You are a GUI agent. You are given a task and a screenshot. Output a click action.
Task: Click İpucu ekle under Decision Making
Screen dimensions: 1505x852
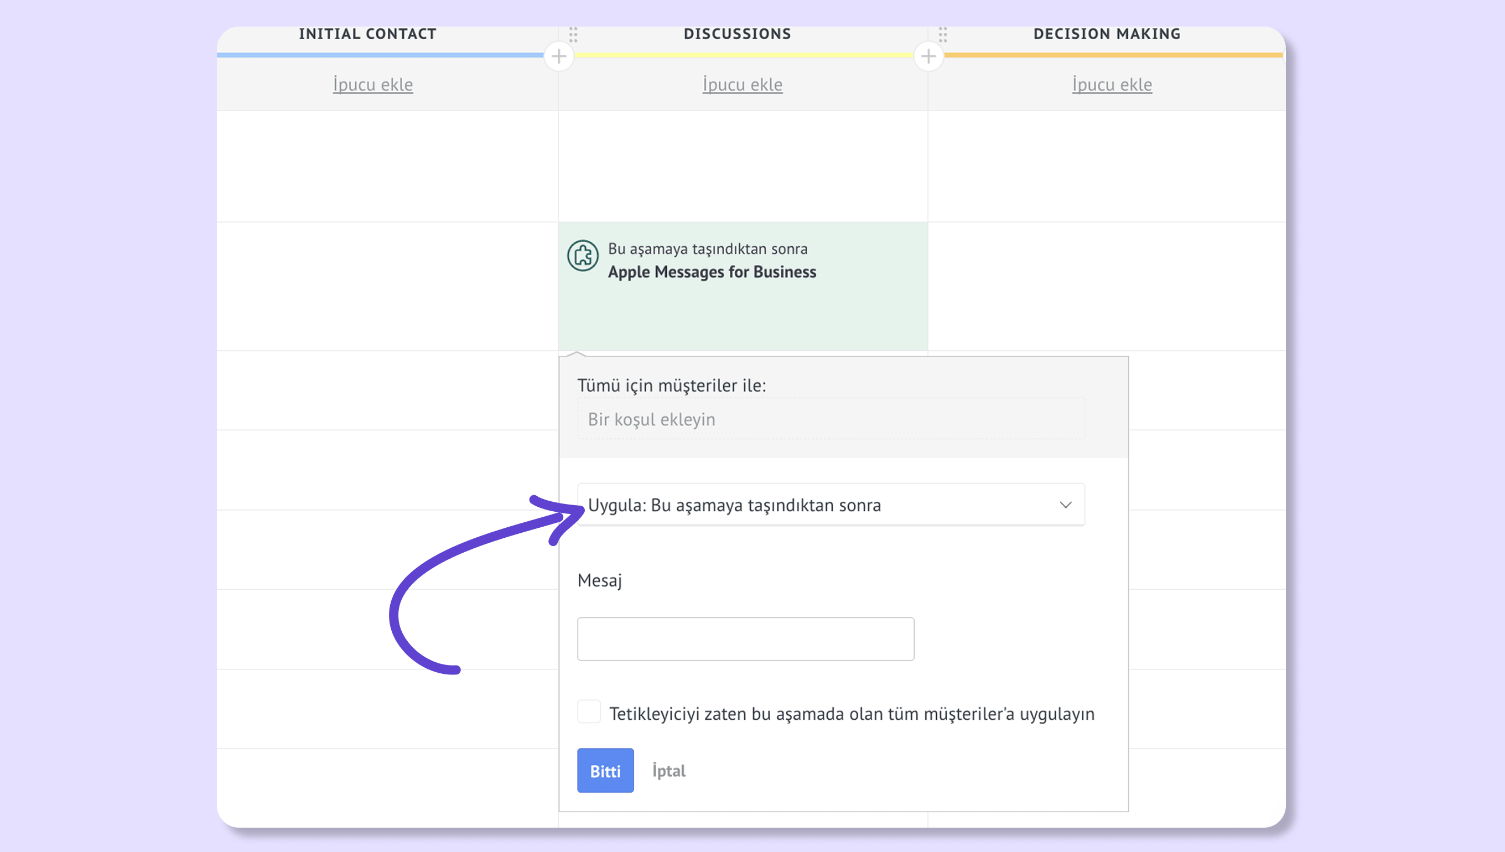pos(1112,85)
